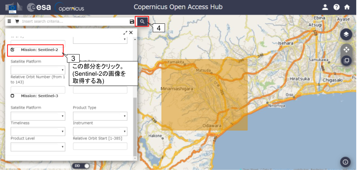Click the advanced search panel scrollbar
357x170 pixels.
pos(135,127)
